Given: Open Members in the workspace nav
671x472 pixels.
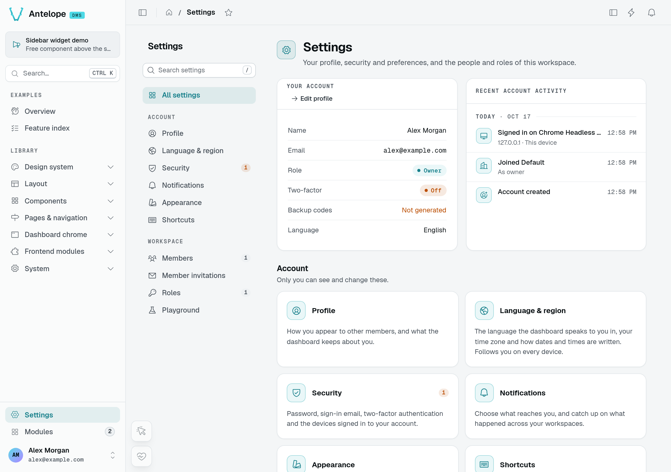Looking at the screenshot, I should [x=199, y=258].
